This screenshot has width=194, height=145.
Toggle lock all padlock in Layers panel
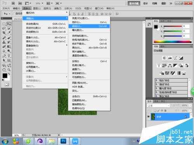(165, 111)
